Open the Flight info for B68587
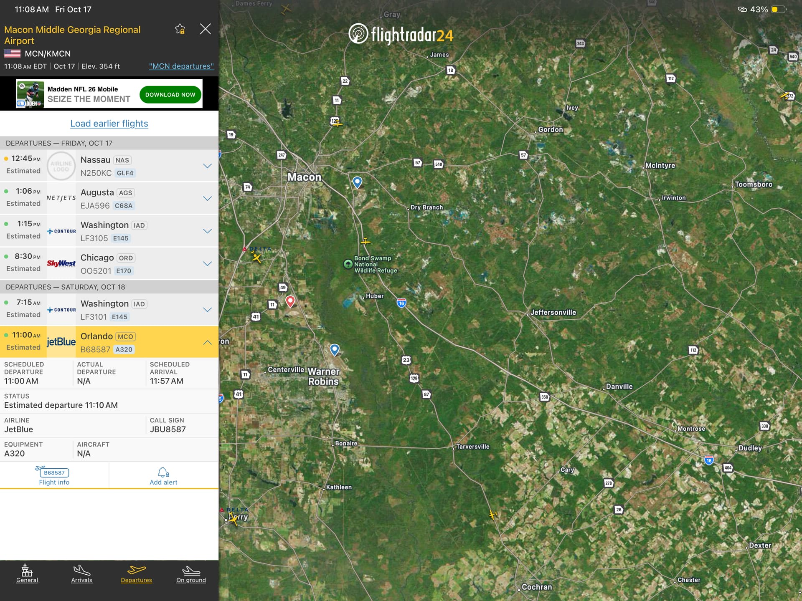This screenshot has height=601, width=802. point(54,476)
